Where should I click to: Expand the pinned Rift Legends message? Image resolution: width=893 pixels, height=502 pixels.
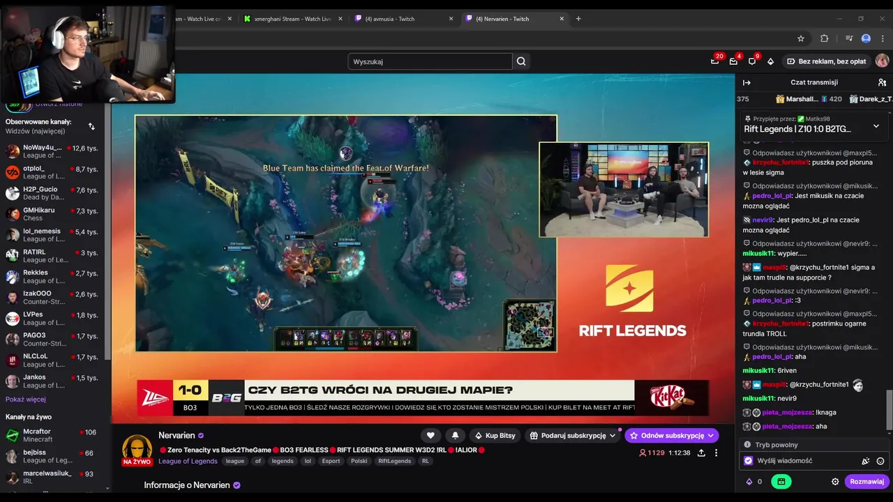pyautogui.click(x=876, y=126)
